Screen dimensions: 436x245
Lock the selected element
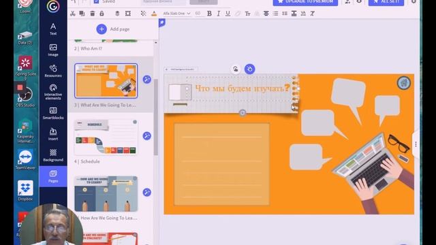(x=102, y=14)
